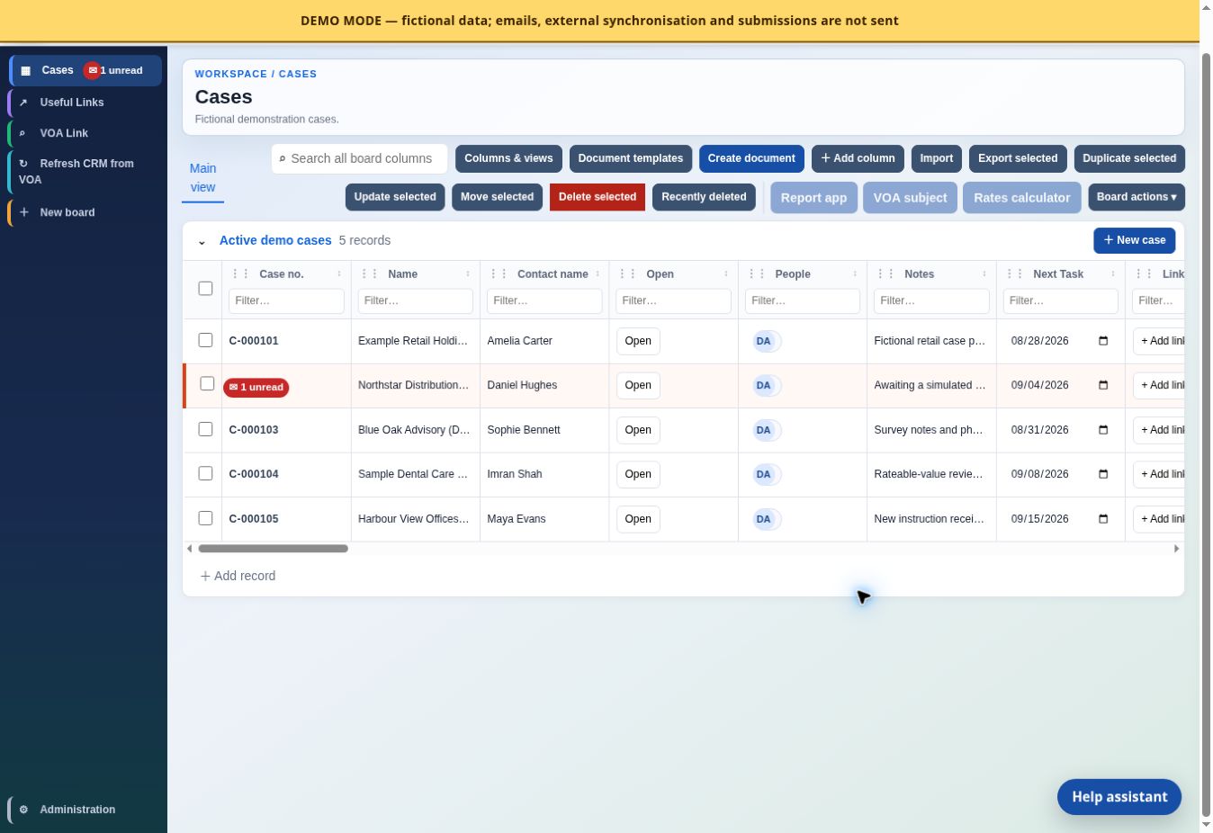1213x833 pixels.
Task: Select the checkbox for the Northstar Distribution row
Action: [207, 384]
